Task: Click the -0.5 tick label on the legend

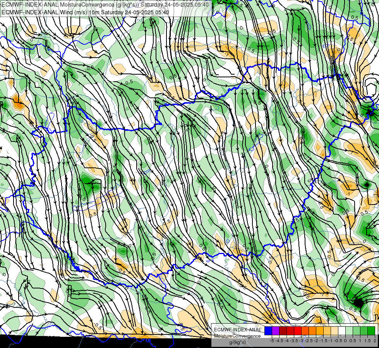Action: click(338, 341)
